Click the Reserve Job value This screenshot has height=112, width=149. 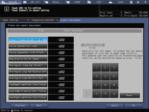coord(121,16)
